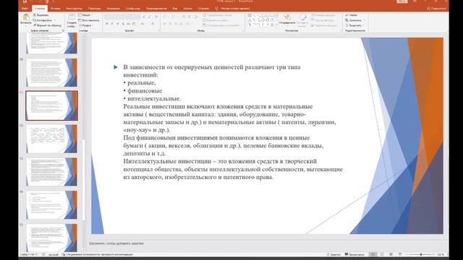Image resolution: width=463 pixels, height=260 pixels.
Task: Open the Переходы (Transitions) ribbon tab
Action: coord(94,9)
